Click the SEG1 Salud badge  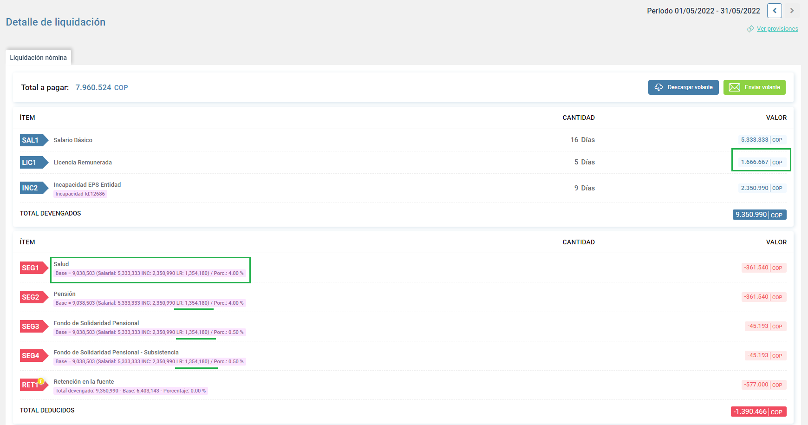(34, 268)
